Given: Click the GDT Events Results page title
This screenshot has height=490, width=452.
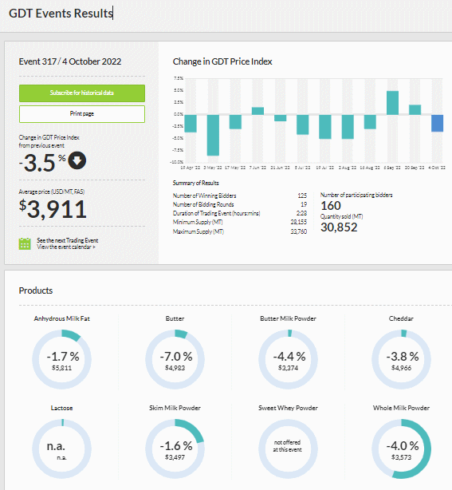Looking at the screenshot, I should [x=61, y=14].
